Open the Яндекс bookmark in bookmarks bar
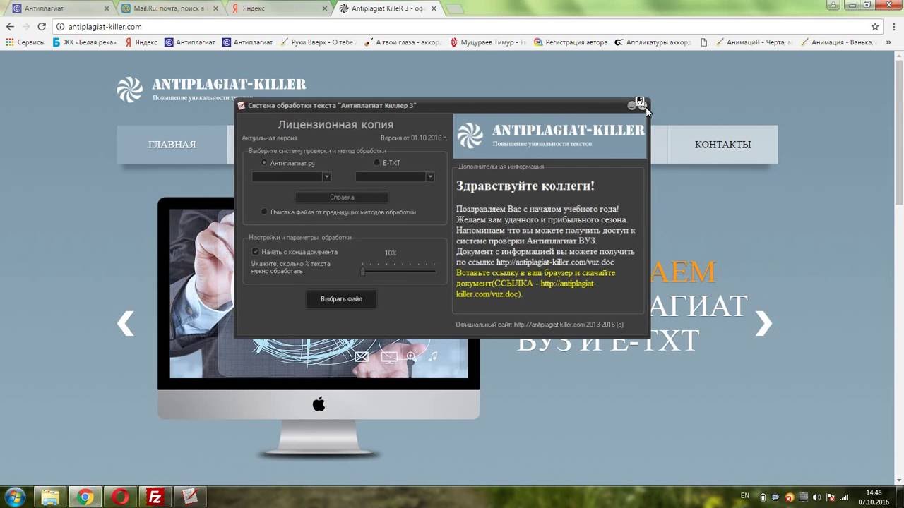The image size is (904, 508). pyautogui.click(x=141, y=42)
